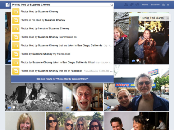
Task: Select 'Photos liked by friends of Suzanne Choney'
Action: (62, 28)
